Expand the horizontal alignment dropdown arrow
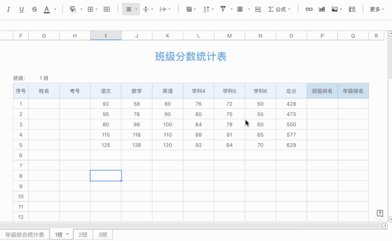Image resolution: width=392 pixels, height=241 pixels. coord(136,9)
